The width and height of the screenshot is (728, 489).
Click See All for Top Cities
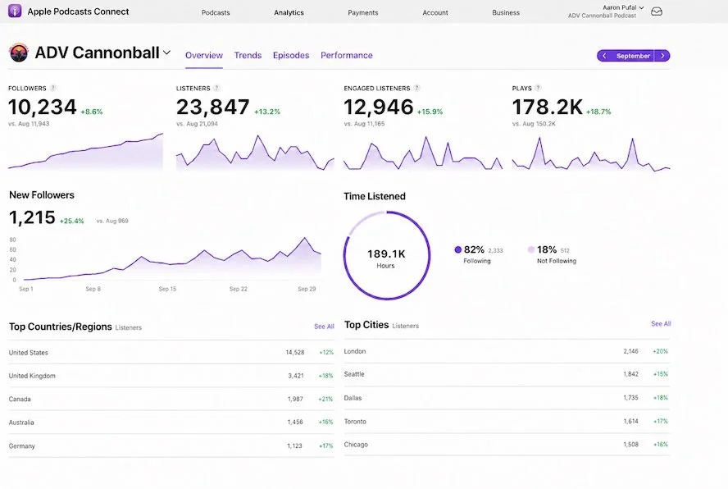tap(661, 324)
